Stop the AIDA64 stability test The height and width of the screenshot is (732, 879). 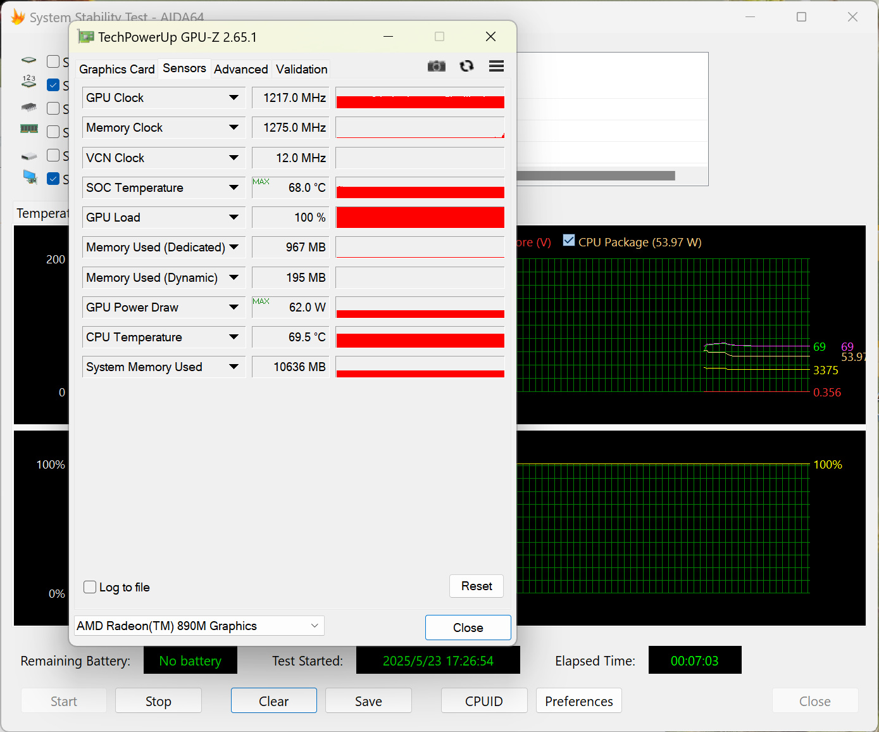[x=158, y=701]
